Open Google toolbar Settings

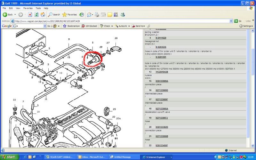(246, 26)
